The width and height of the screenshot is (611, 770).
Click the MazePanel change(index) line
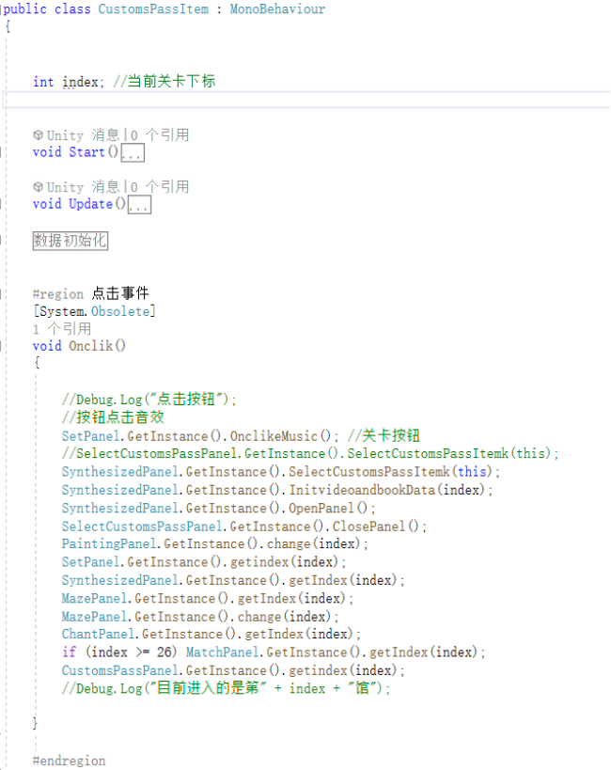point(200,617)
